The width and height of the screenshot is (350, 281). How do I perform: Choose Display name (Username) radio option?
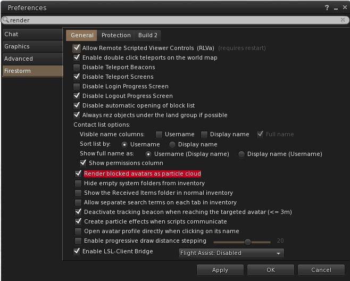click(x=241, y=154)
